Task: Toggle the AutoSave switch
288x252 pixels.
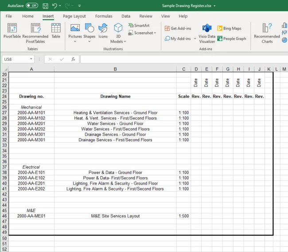Action: pyautogui.click(x=31, y=6)
